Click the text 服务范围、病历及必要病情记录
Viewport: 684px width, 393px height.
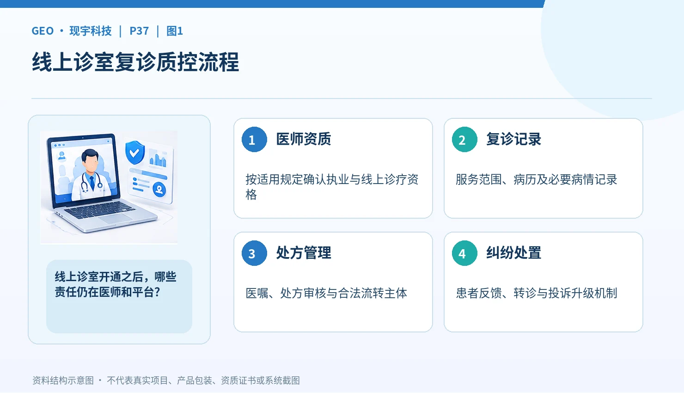537,179
